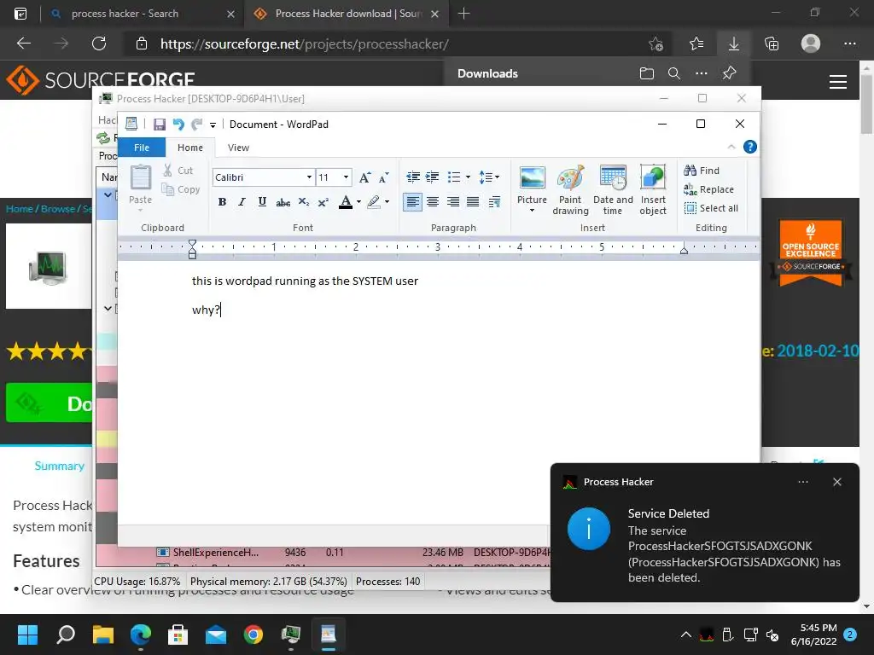Click the Home breadcrumb link on SourceForge

tap(20, 209)
